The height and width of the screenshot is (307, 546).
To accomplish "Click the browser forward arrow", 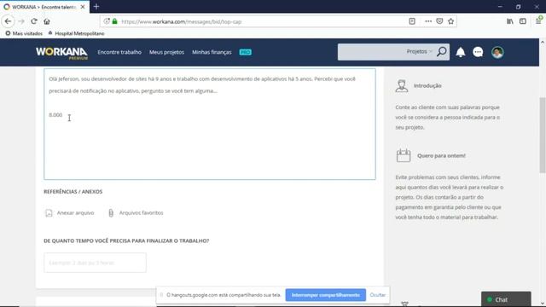I will pyautogui.click(x=21, y=21).
